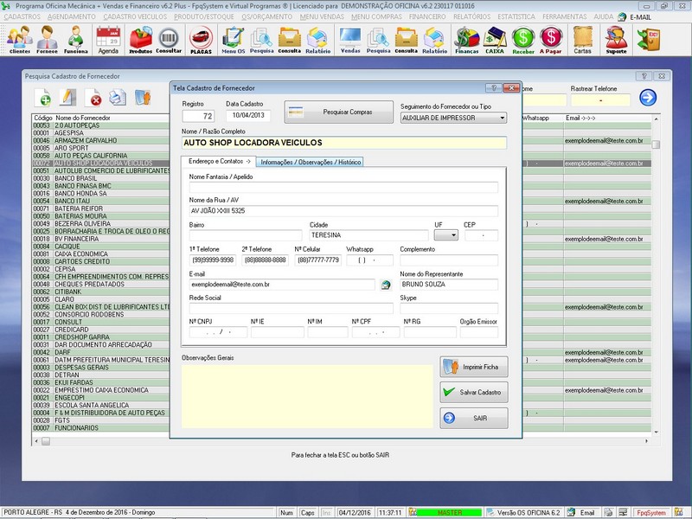Click into the Nome Fantasia / Apelido field
Viewport: 692px width, 519px height.
343,187
